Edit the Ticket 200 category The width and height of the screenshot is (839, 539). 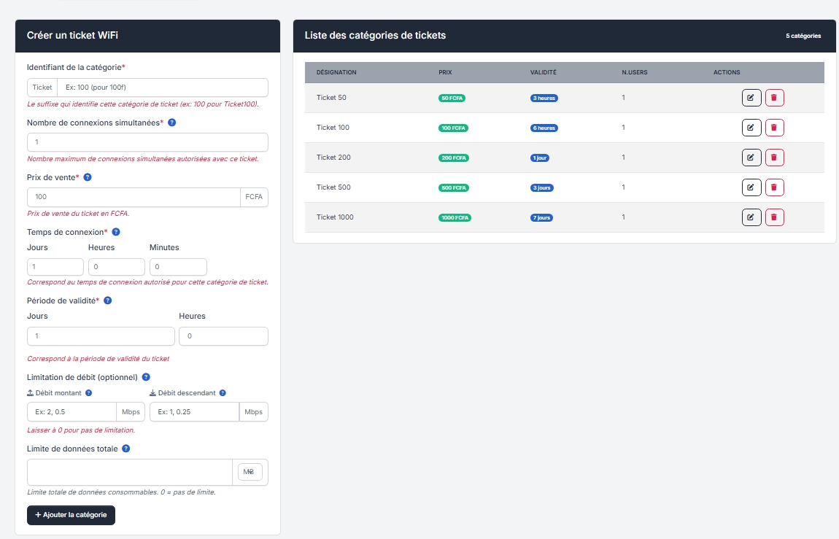pyautogui.click(x=751, y=158)
